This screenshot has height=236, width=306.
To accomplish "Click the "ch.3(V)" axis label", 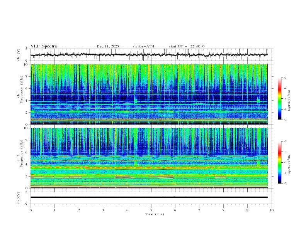I will pyautogui.click(x=19, y=198).
